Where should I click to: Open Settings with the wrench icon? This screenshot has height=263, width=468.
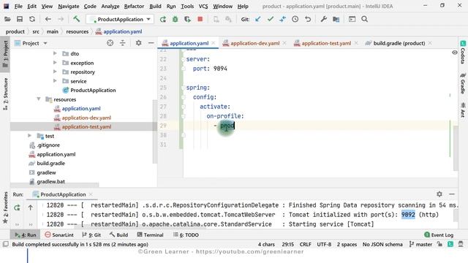(x=323, y=20)
